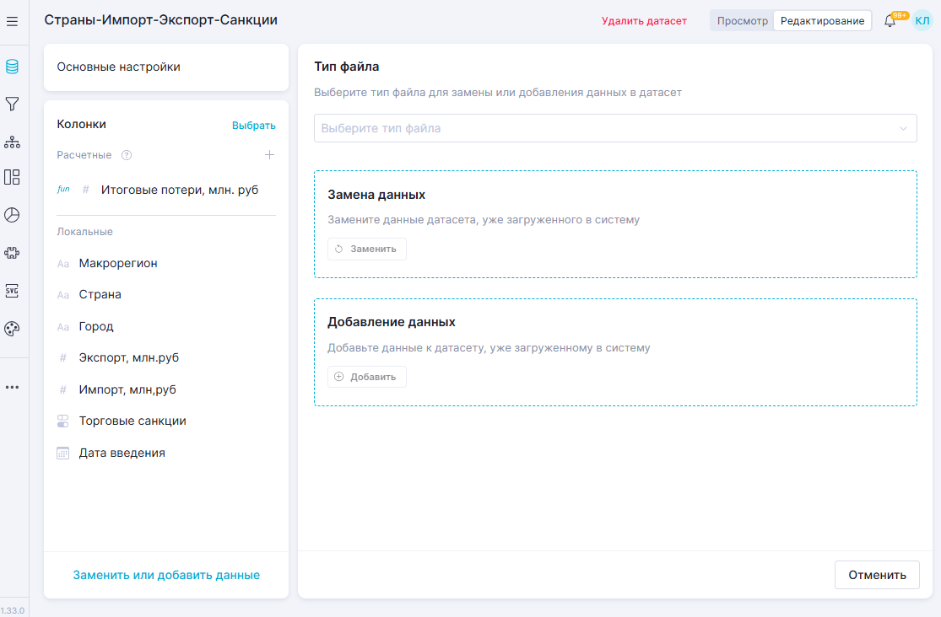Open the puzzle piece plugins icon
The image size is (941, 617).
pyautogui.click(x=12, y=252)
